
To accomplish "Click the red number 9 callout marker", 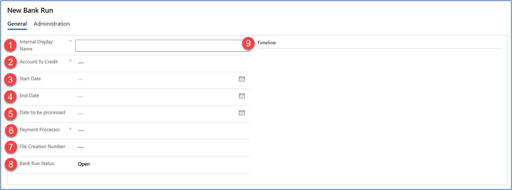I will click(248, 43).
